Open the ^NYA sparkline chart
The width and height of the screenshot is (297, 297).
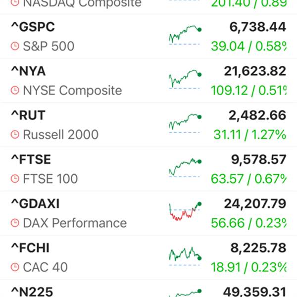[x=184, y=79]
